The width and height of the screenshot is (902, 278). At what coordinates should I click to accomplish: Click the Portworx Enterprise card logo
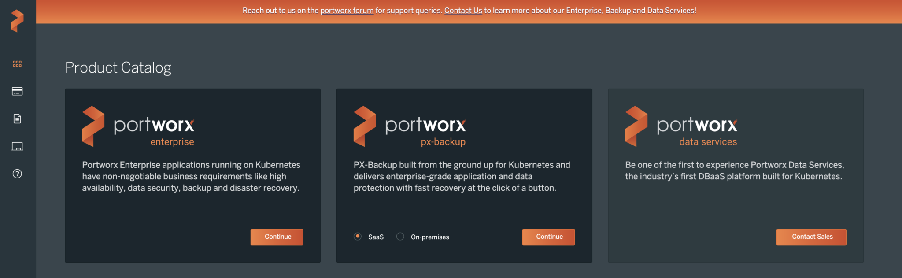pos(138,126)
